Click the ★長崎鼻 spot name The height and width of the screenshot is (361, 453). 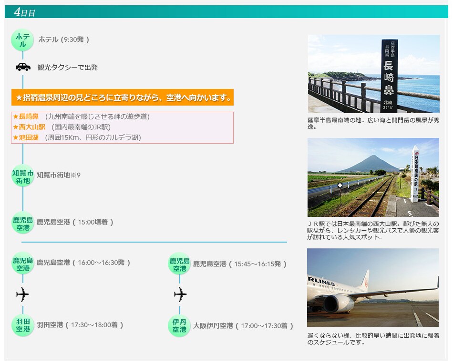click(26, 117)
